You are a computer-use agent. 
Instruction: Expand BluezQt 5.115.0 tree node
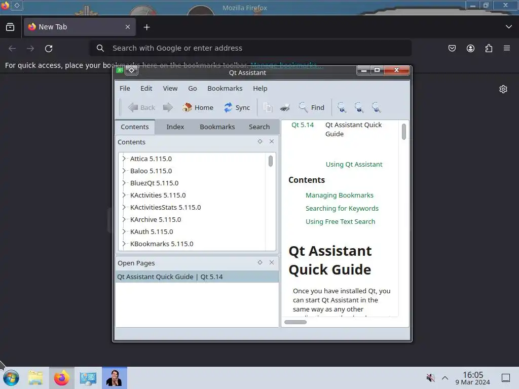(124, 183)
